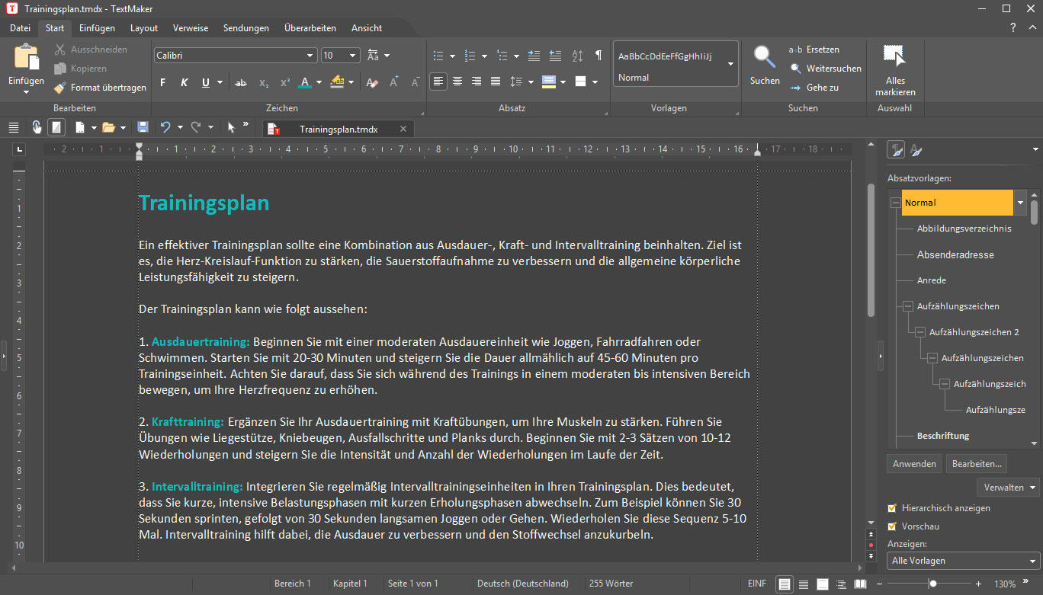Switch to the Layout ribbon tab

[144, 28]
